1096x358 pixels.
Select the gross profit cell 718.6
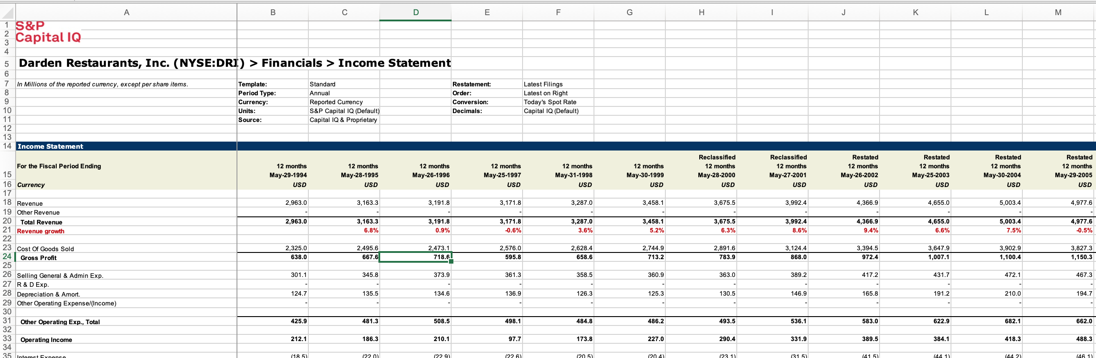click(415, 257)
